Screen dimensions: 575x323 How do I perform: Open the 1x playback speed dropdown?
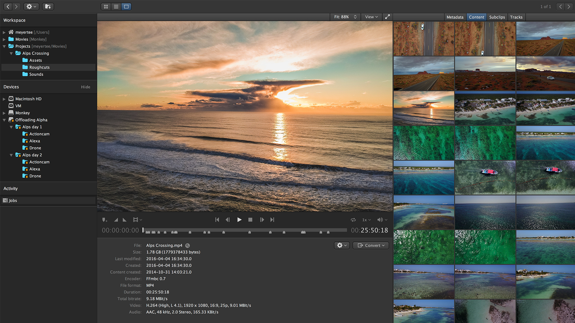367,220
